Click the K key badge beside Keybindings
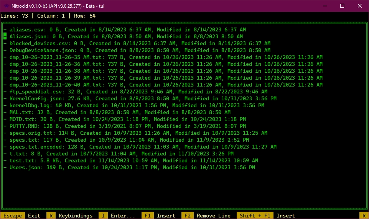This screenshot has width=369, height=219. point(51,216)
